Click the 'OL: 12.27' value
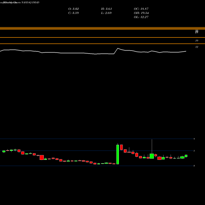 tap(141, 17)
